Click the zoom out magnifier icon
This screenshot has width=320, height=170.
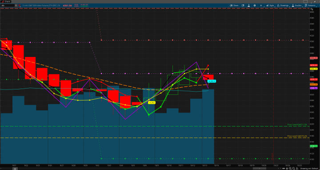[293, 168]
